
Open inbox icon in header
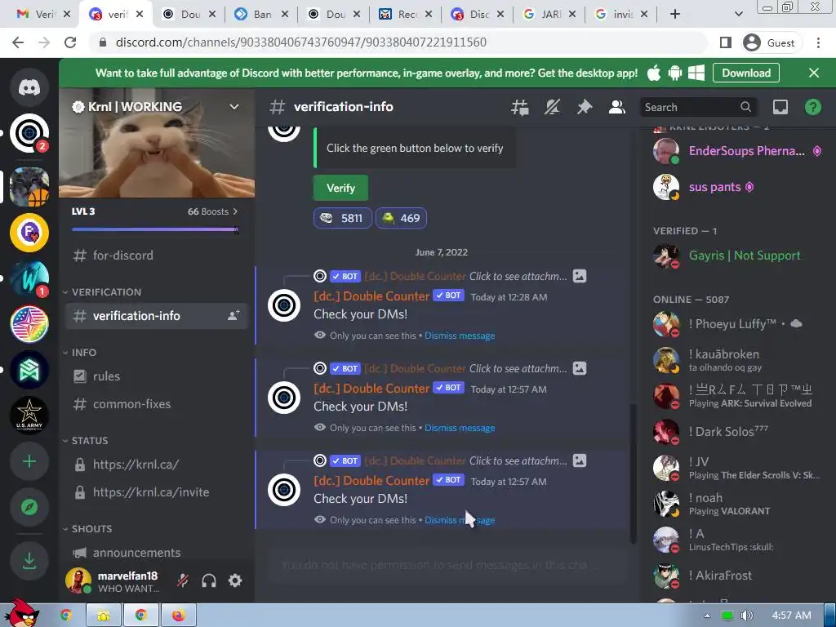pos(780,107)
